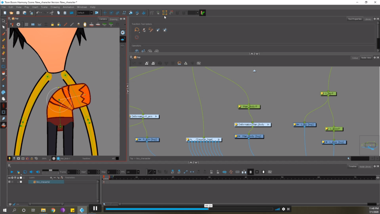Select the lasso icon in Transform Tool Options

(137, 30)
